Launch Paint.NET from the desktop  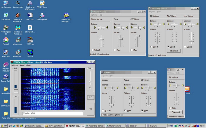(x=5, y=51)
